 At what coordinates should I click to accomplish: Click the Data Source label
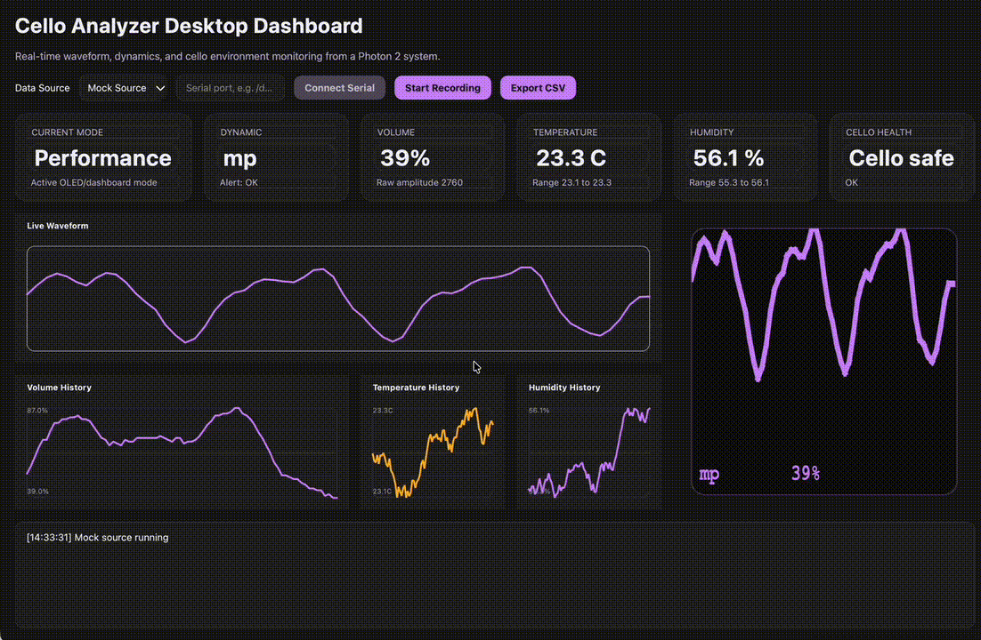click(x=43, y=88)
